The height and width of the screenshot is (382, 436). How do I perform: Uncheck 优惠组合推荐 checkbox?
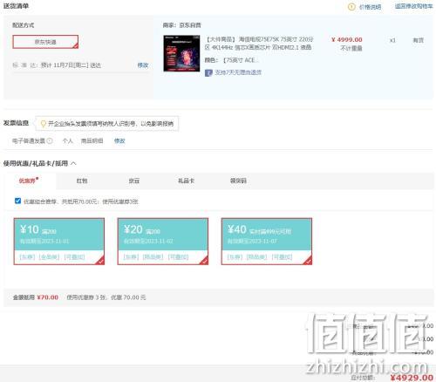pos(17,201)
